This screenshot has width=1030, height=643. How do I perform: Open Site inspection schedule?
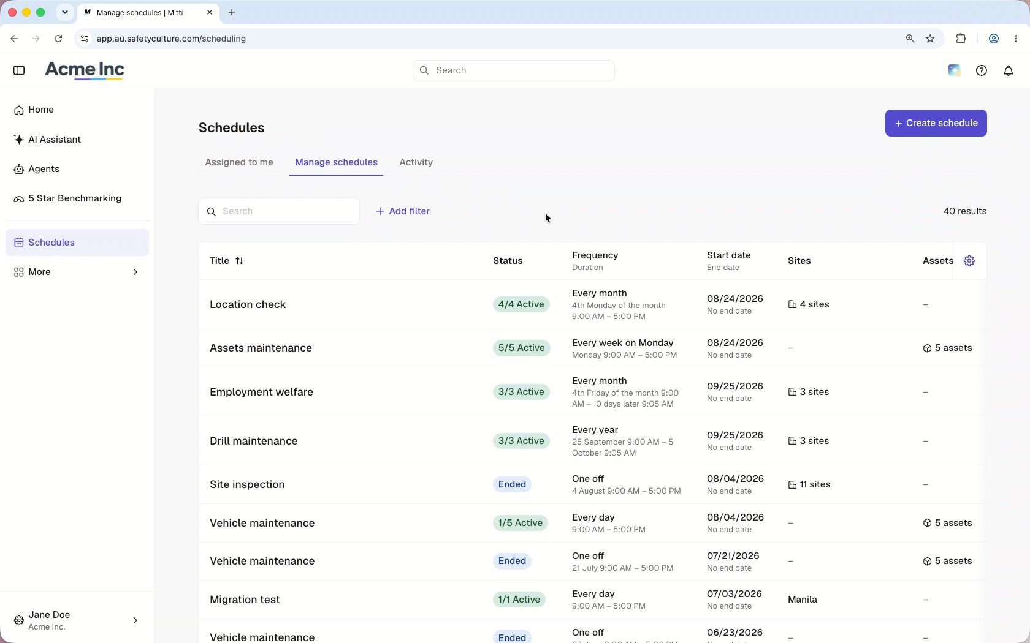pos(247,484)
